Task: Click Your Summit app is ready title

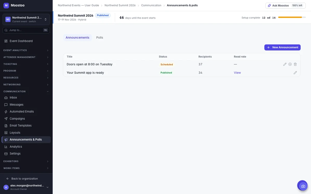Action: [x=85, y=73]
